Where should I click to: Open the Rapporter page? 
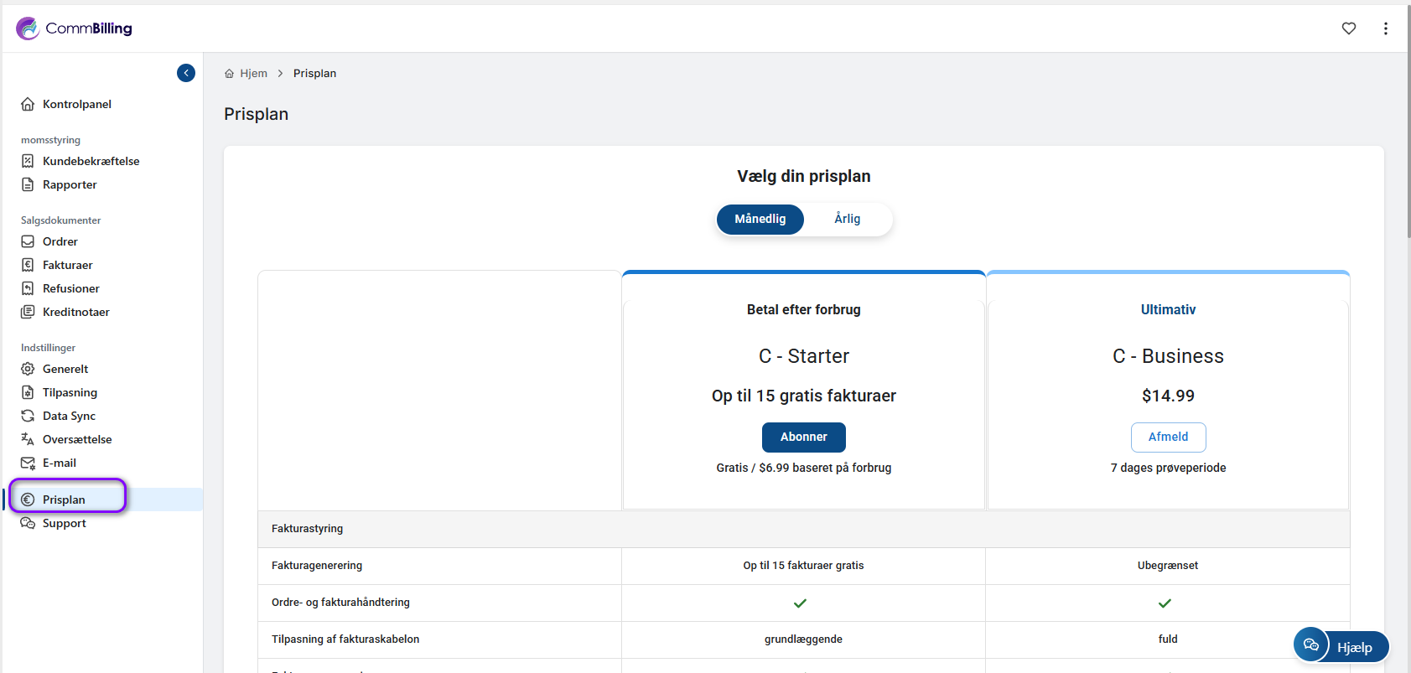[70, 184]
